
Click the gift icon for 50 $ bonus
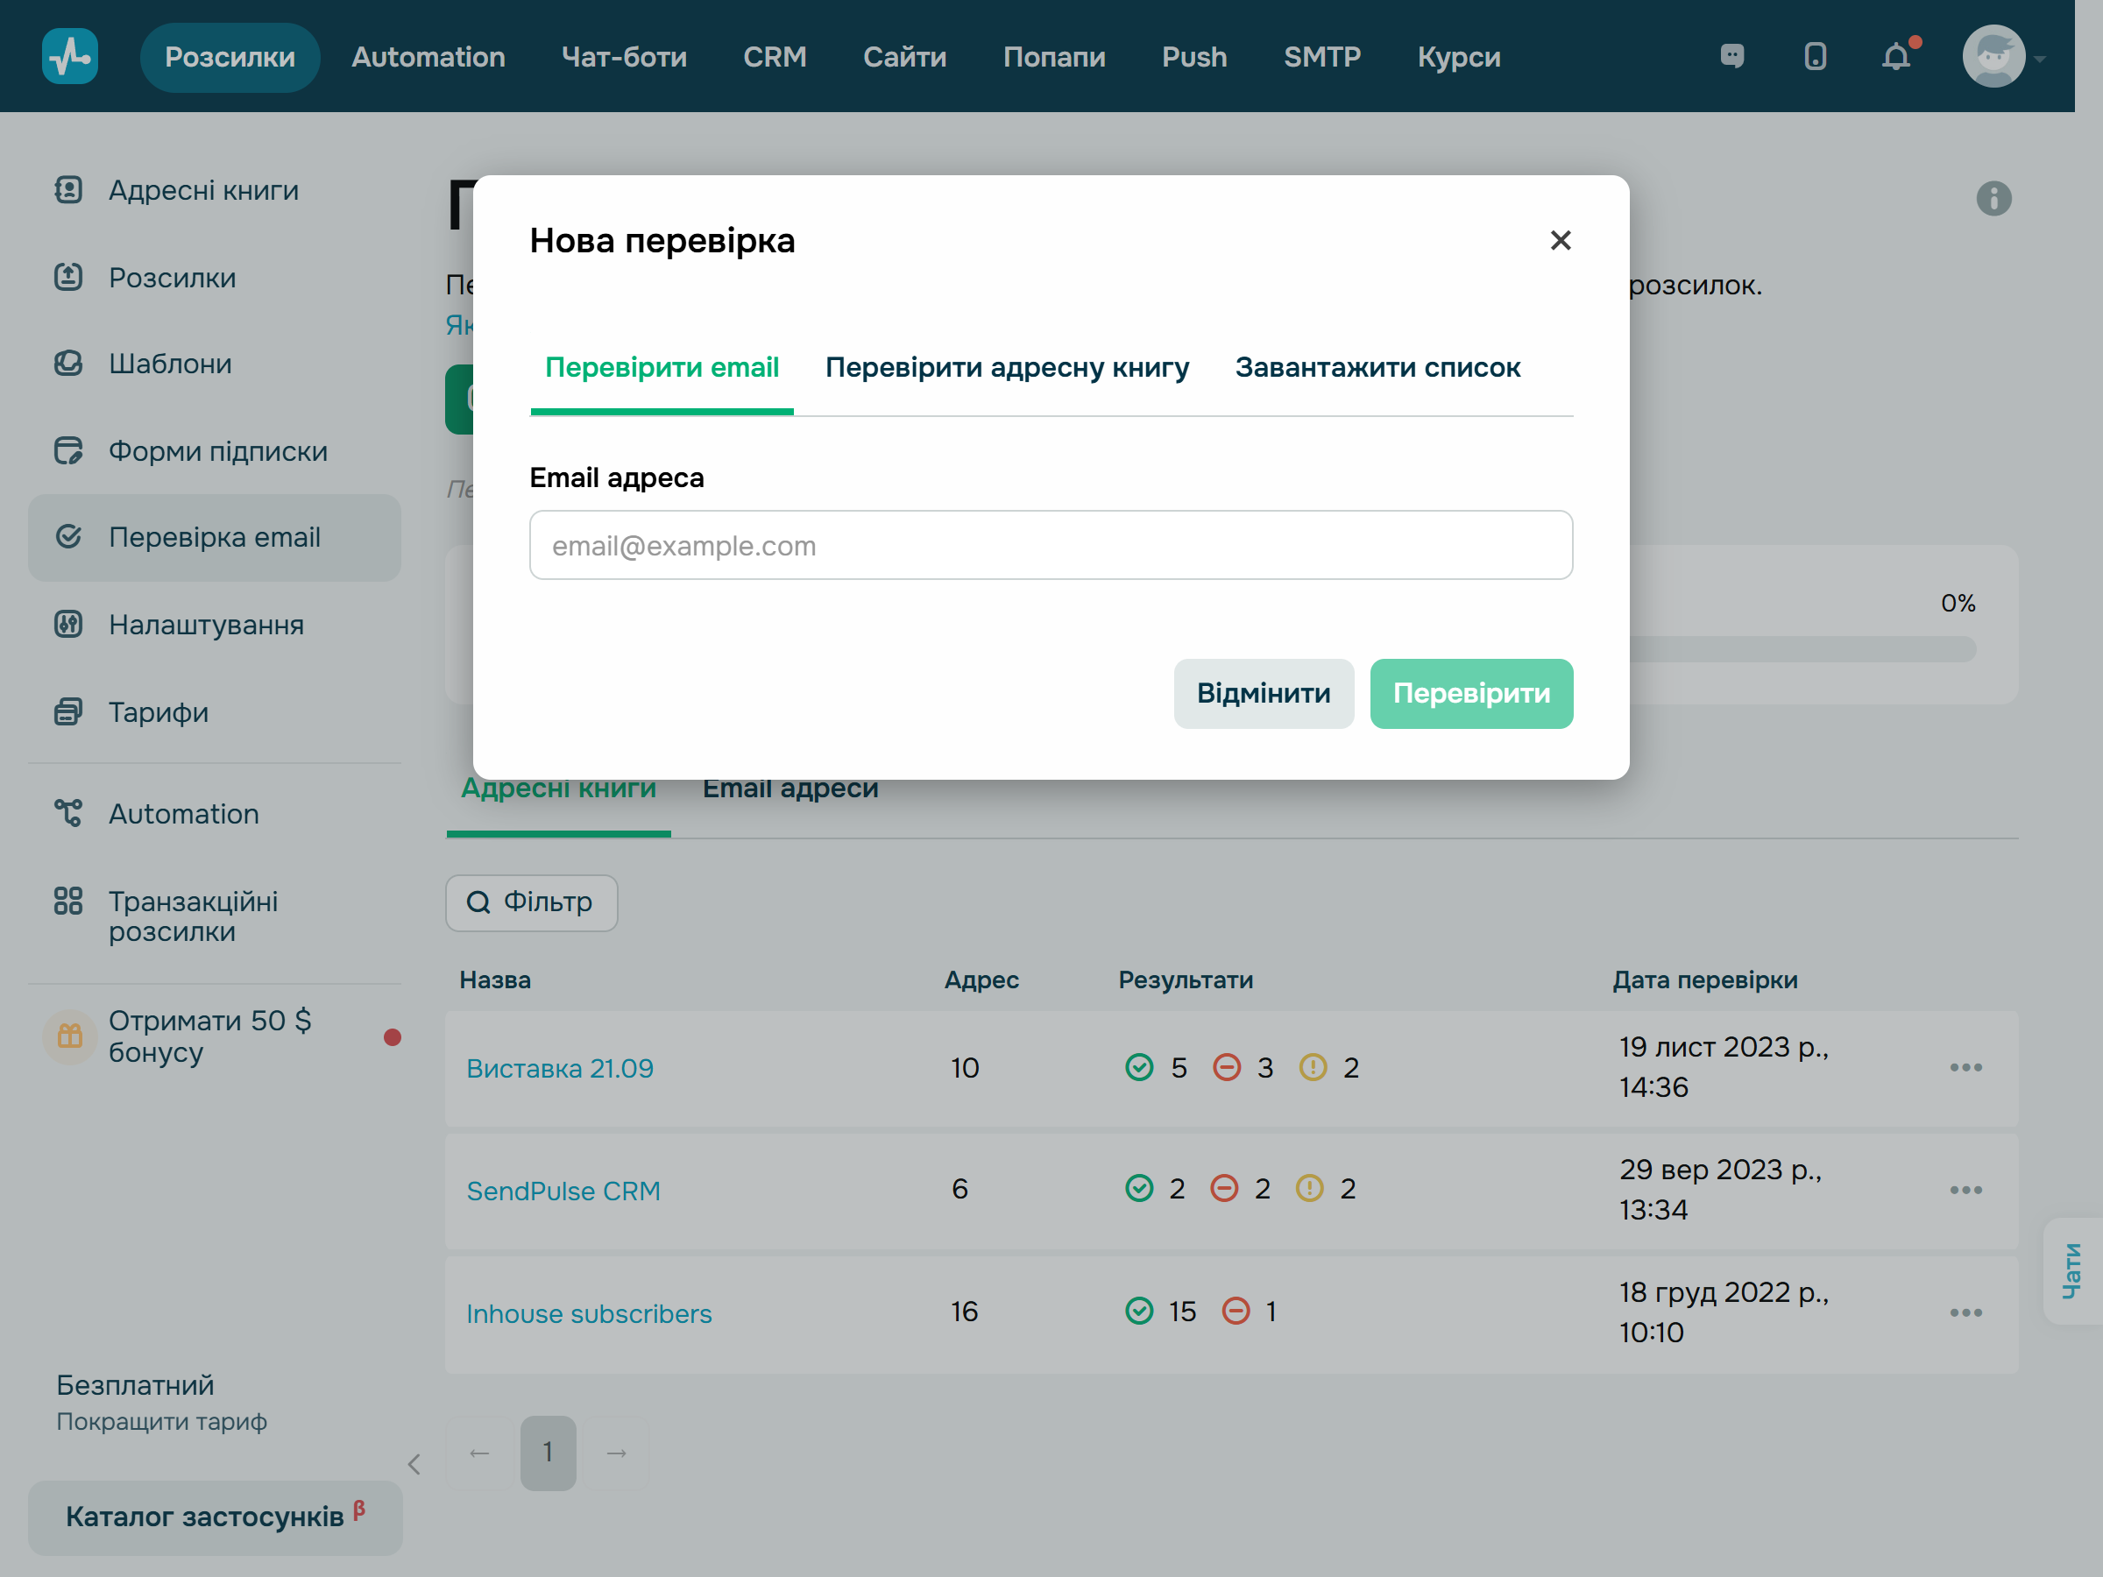pyautogui.click(x=69, y=1036)
